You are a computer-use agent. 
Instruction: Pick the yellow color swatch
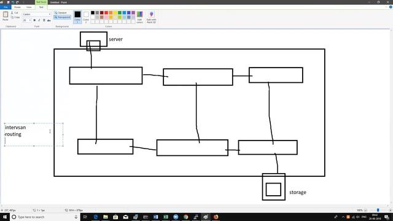(115, 12)
